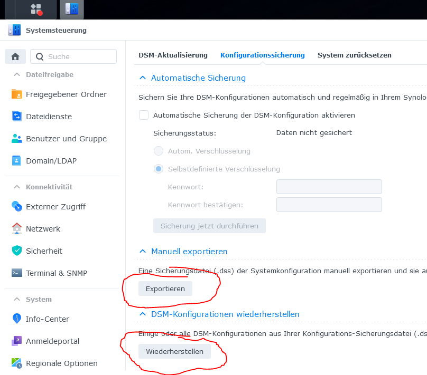This screenshot has width=427, height=375.
Task: Collapse the Konnektivität sidebar section
Action: (x=17, y=187)
